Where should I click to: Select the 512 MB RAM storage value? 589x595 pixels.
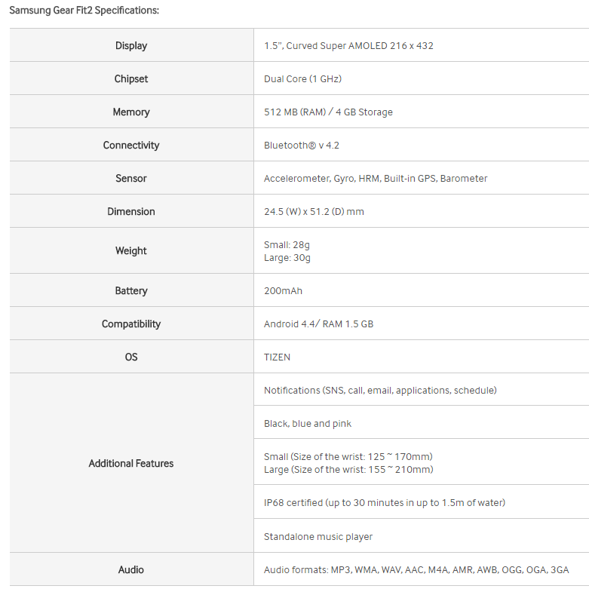tap(328, 112)
